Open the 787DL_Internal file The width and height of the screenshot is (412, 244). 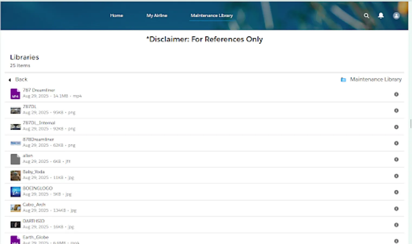coord(39,123)
